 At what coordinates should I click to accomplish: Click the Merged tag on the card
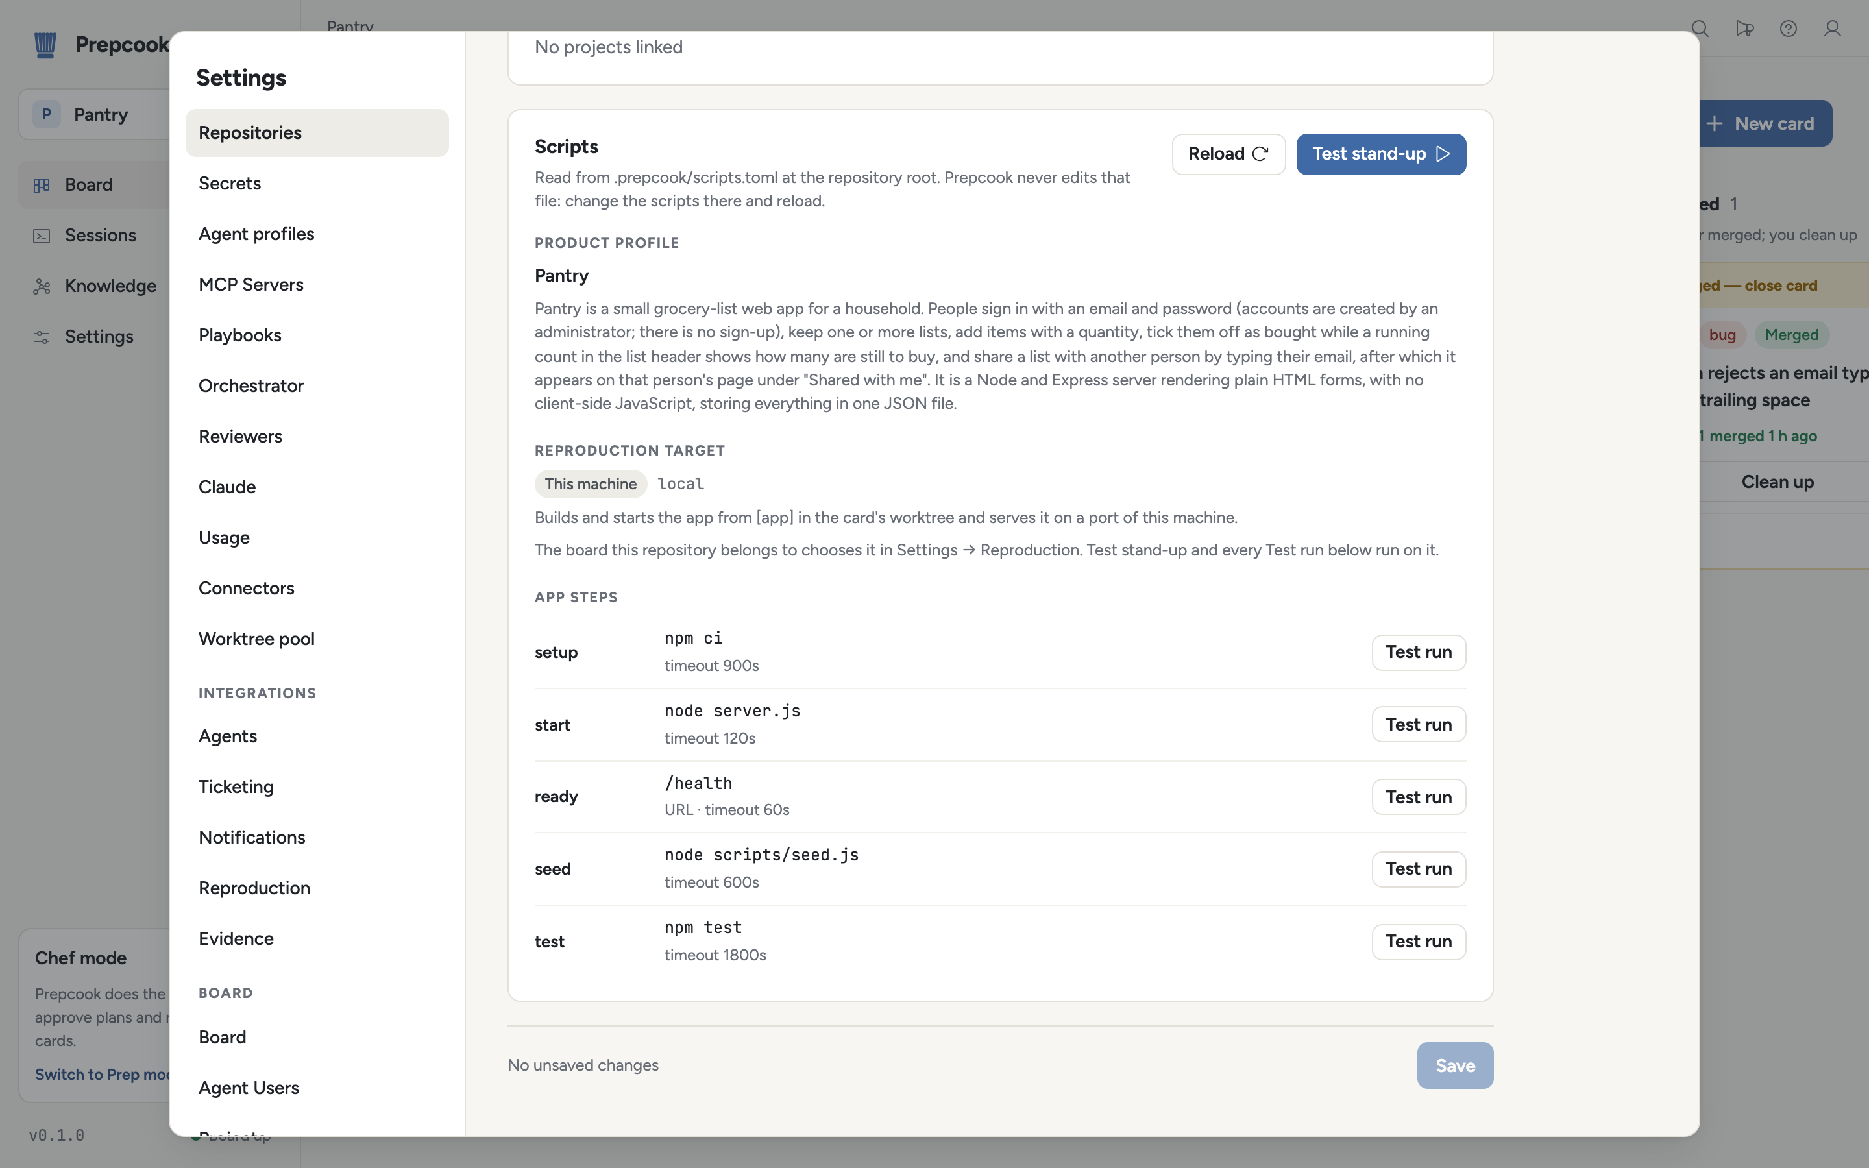coord(1791,334)
